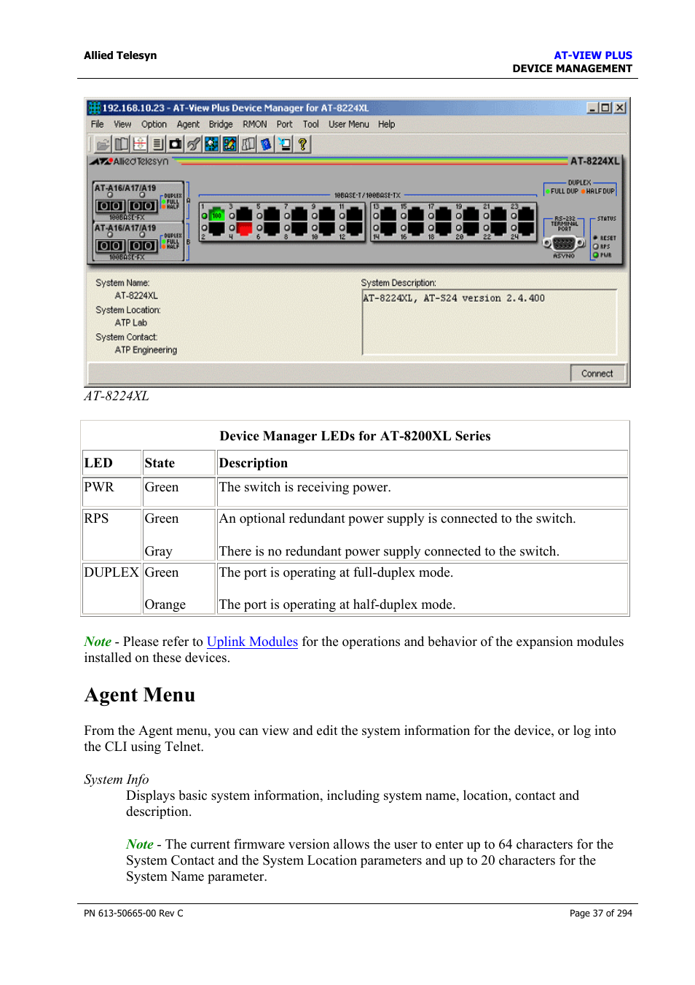This screenshot has width=695, height=985.
Task: Select port 2 on the switch image
Action: tap(216, 229)
